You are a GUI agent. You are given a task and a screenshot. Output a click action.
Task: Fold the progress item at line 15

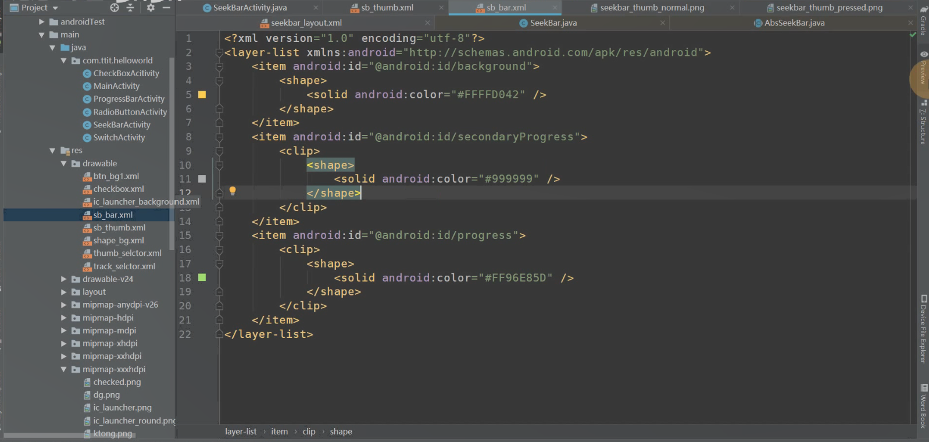(x=219, y=236)
